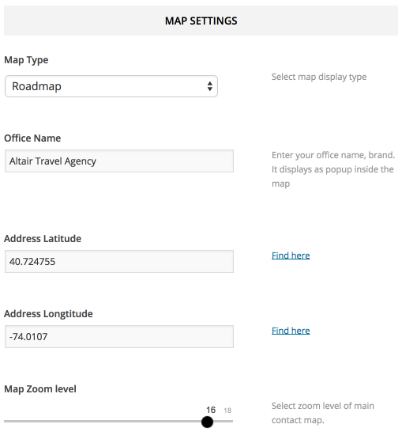The height and width of the screenshot is (443, 402).
Task: Focus the Office Name input field
Action: 119,161
